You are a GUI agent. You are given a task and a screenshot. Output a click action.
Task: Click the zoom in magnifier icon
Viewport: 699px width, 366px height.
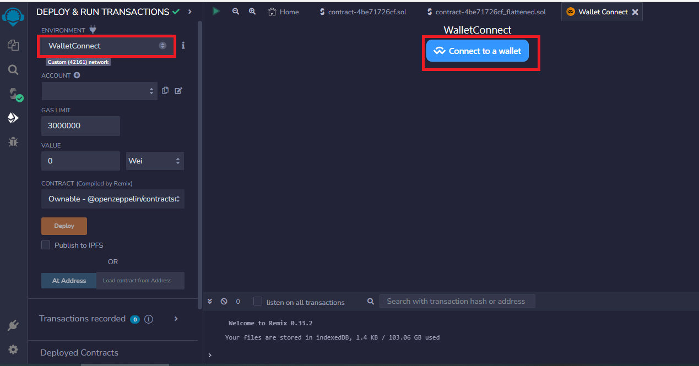[252, 11]
